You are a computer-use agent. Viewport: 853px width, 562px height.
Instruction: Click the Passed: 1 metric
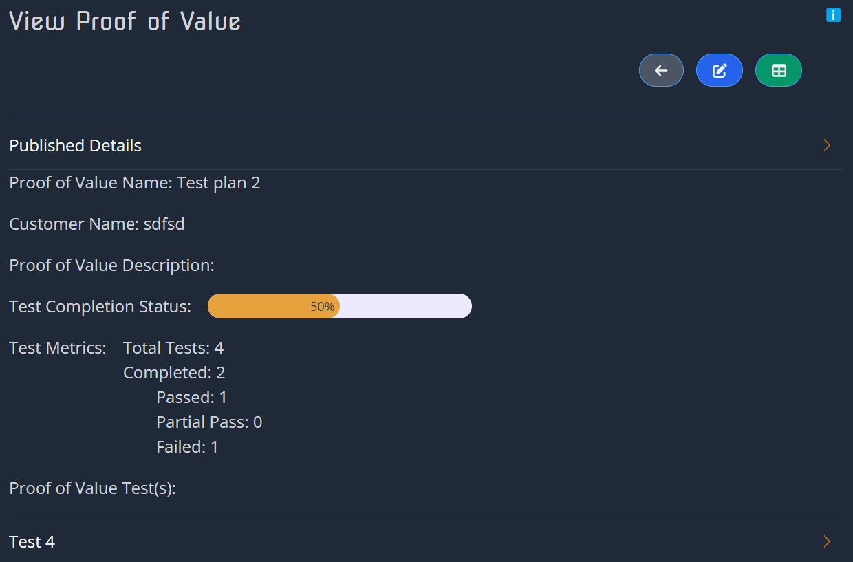191,398
